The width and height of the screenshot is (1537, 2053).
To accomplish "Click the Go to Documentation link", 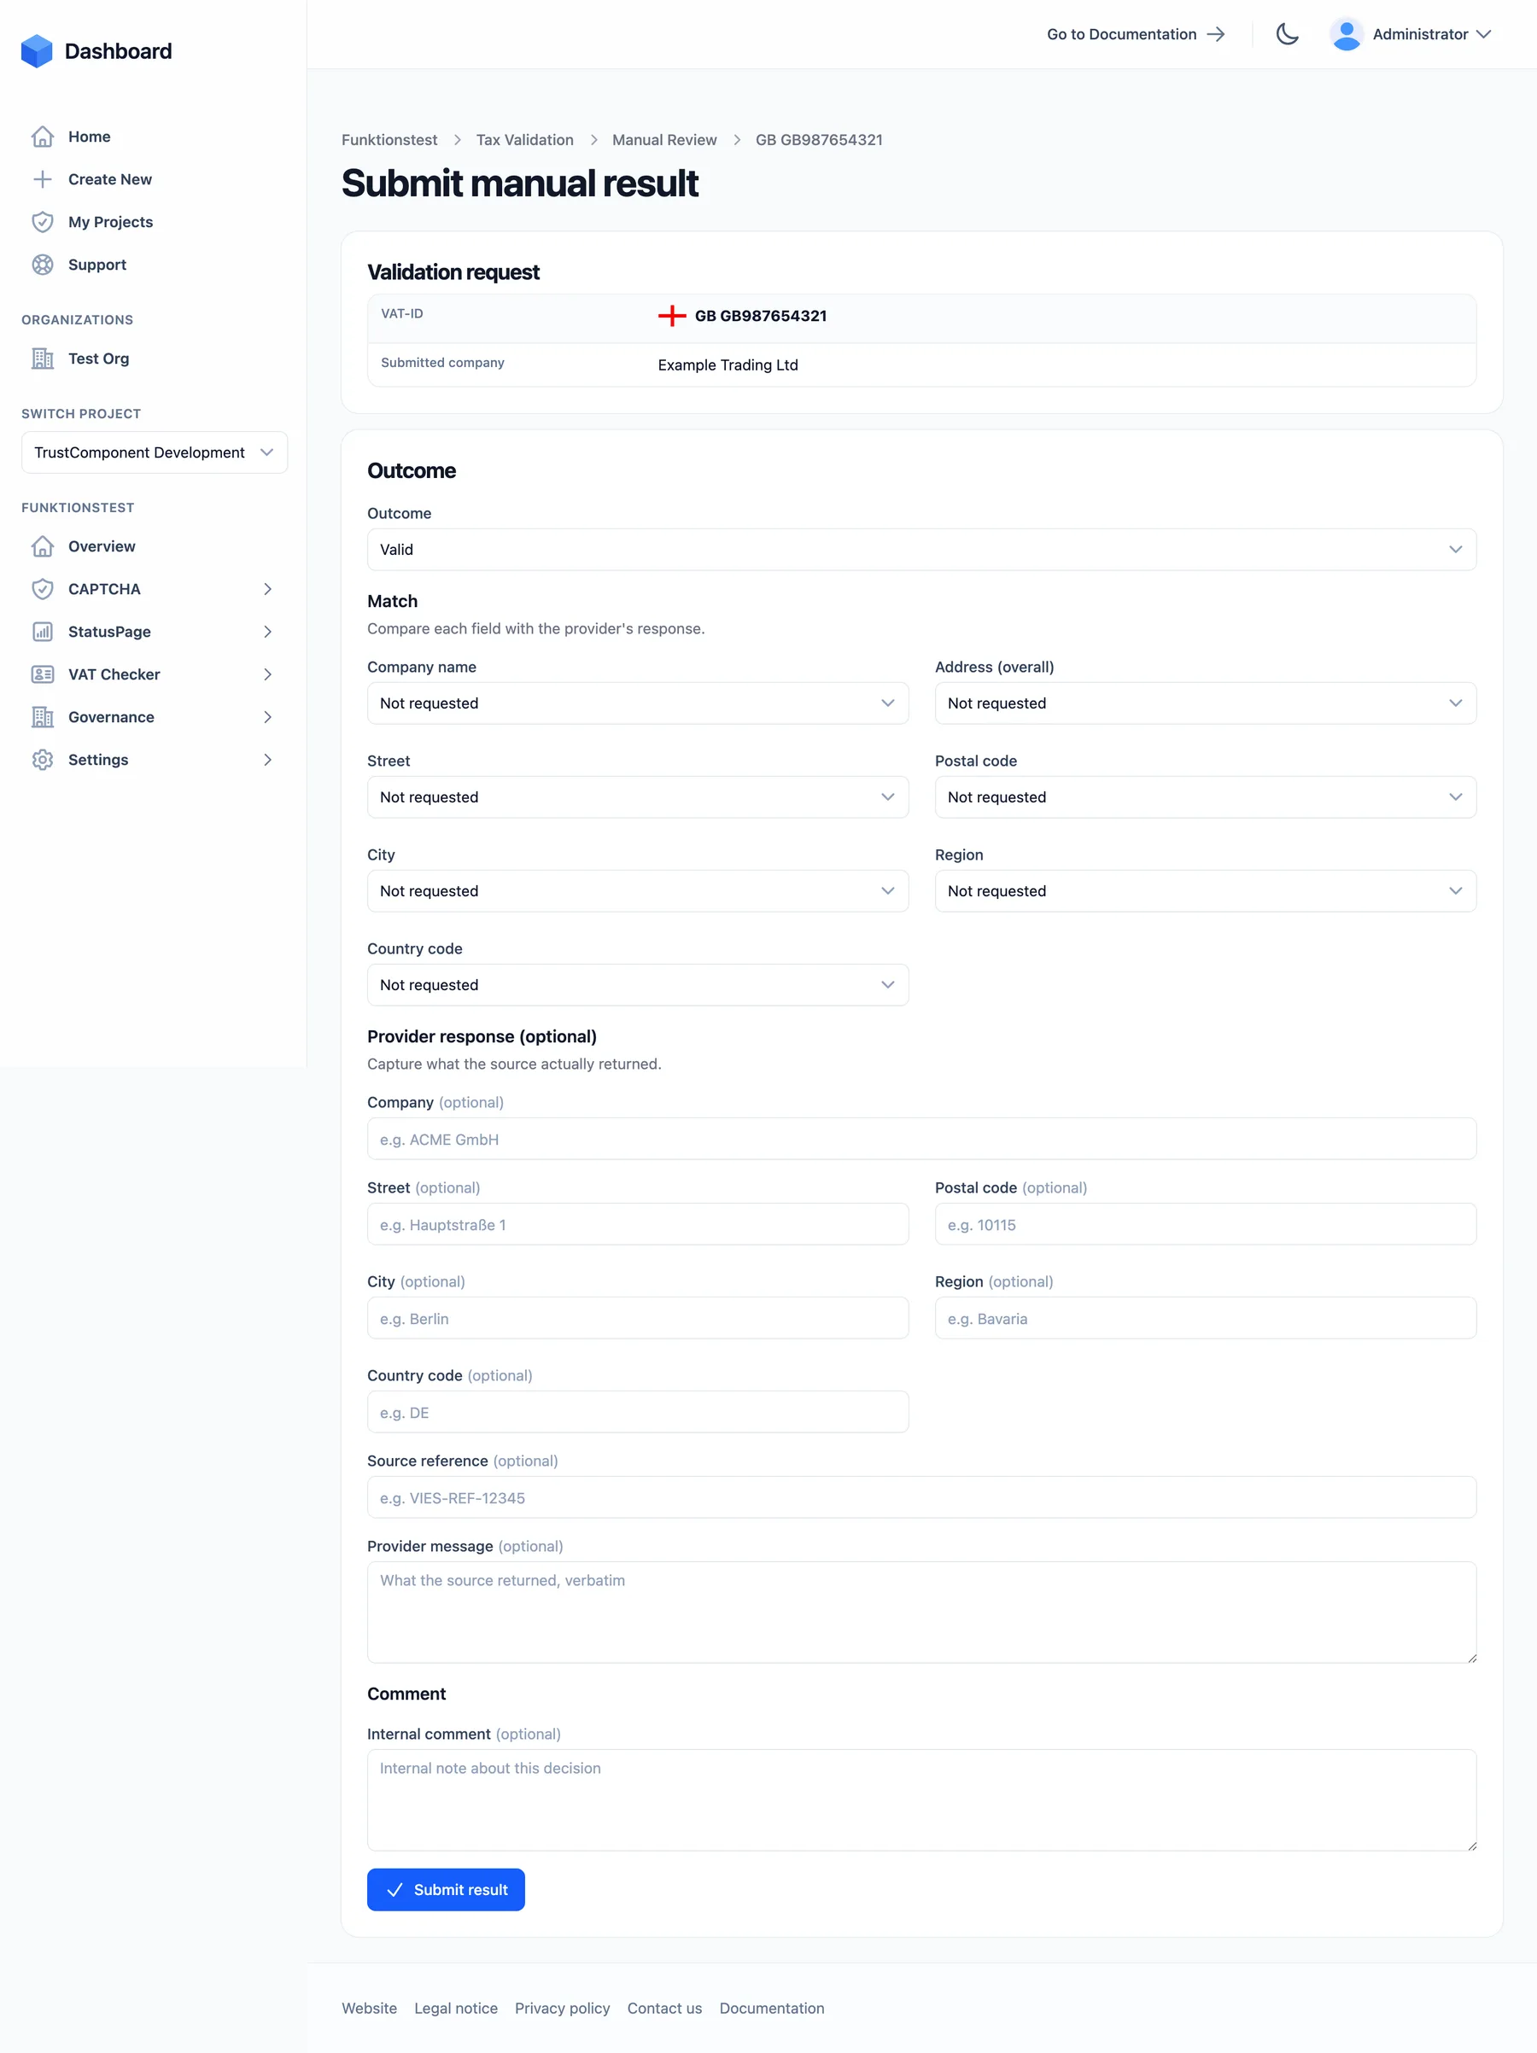I will tap(1136, 34).
